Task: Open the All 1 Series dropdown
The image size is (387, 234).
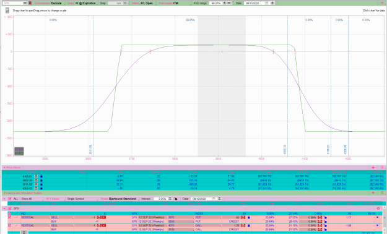Action: tap(54, 199)
